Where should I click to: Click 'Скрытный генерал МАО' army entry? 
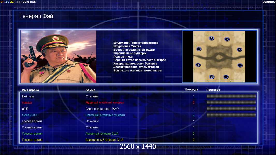pos(102,109)
